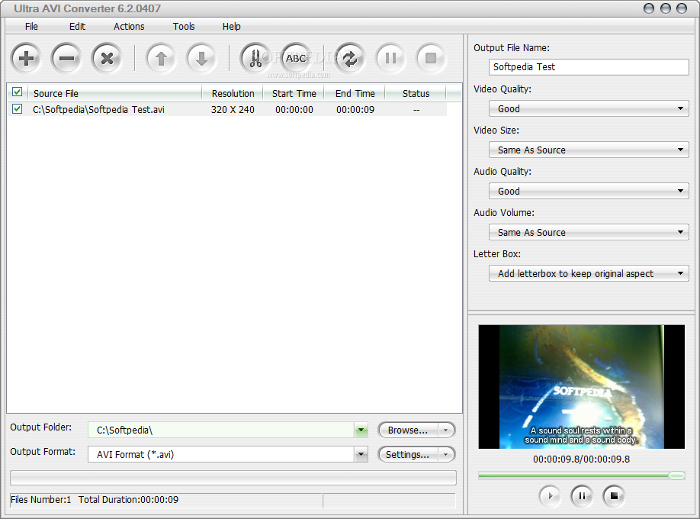Click the toolbar stop conversion icon
The width and height of the screenshot is (700, 519).
431,58
